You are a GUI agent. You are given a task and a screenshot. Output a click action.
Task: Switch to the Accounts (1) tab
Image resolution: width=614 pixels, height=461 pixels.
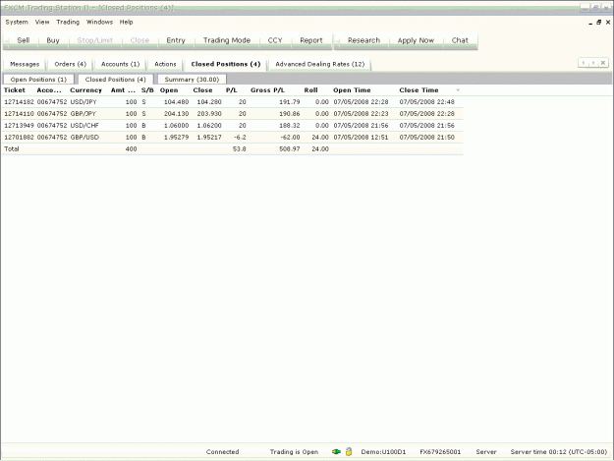120,64
